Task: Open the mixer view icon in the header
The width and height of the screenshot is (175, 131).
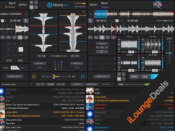Action: pos(32,3)
